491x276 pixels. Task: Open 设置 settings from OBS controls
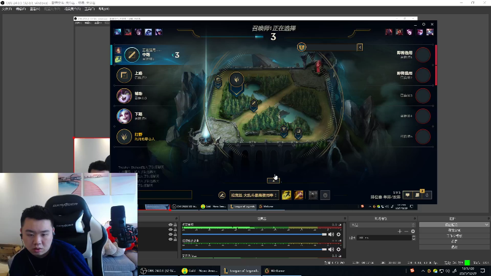[x=454, y=242]
